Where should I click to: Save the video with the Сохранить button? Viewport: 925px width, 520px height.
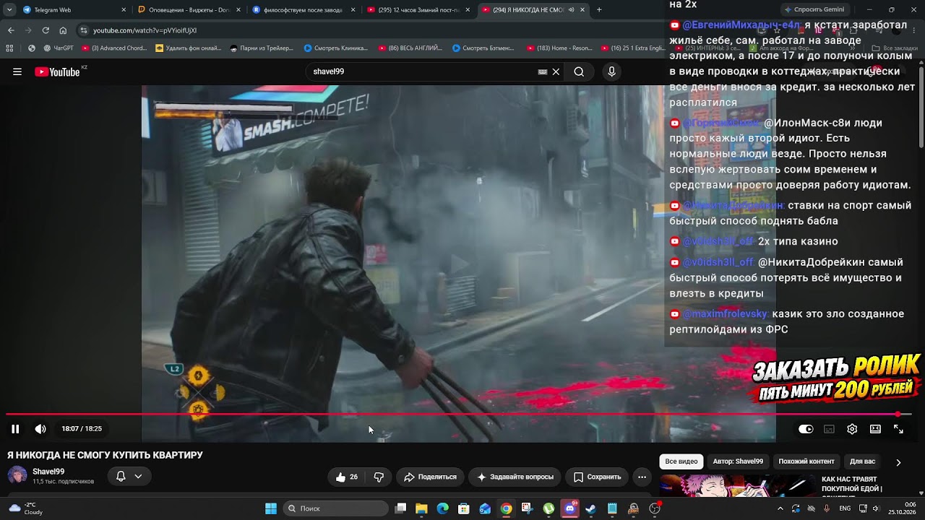(x=598, y=477)
